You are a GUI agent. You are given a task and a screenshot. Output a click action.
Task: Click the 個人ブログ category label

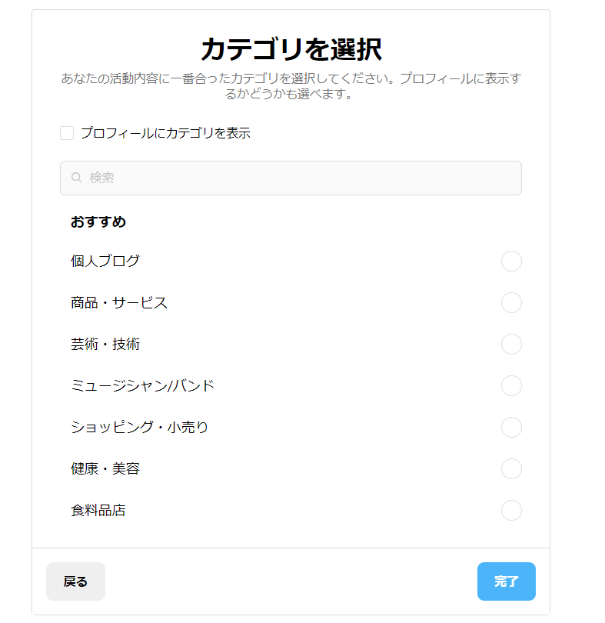[x=105, y=262]
